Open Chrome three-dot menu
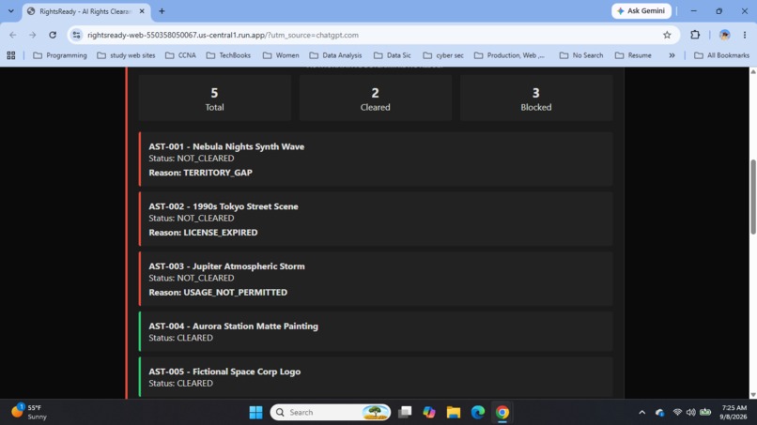This screenshot has height=425, width=757. coord(745,35)
